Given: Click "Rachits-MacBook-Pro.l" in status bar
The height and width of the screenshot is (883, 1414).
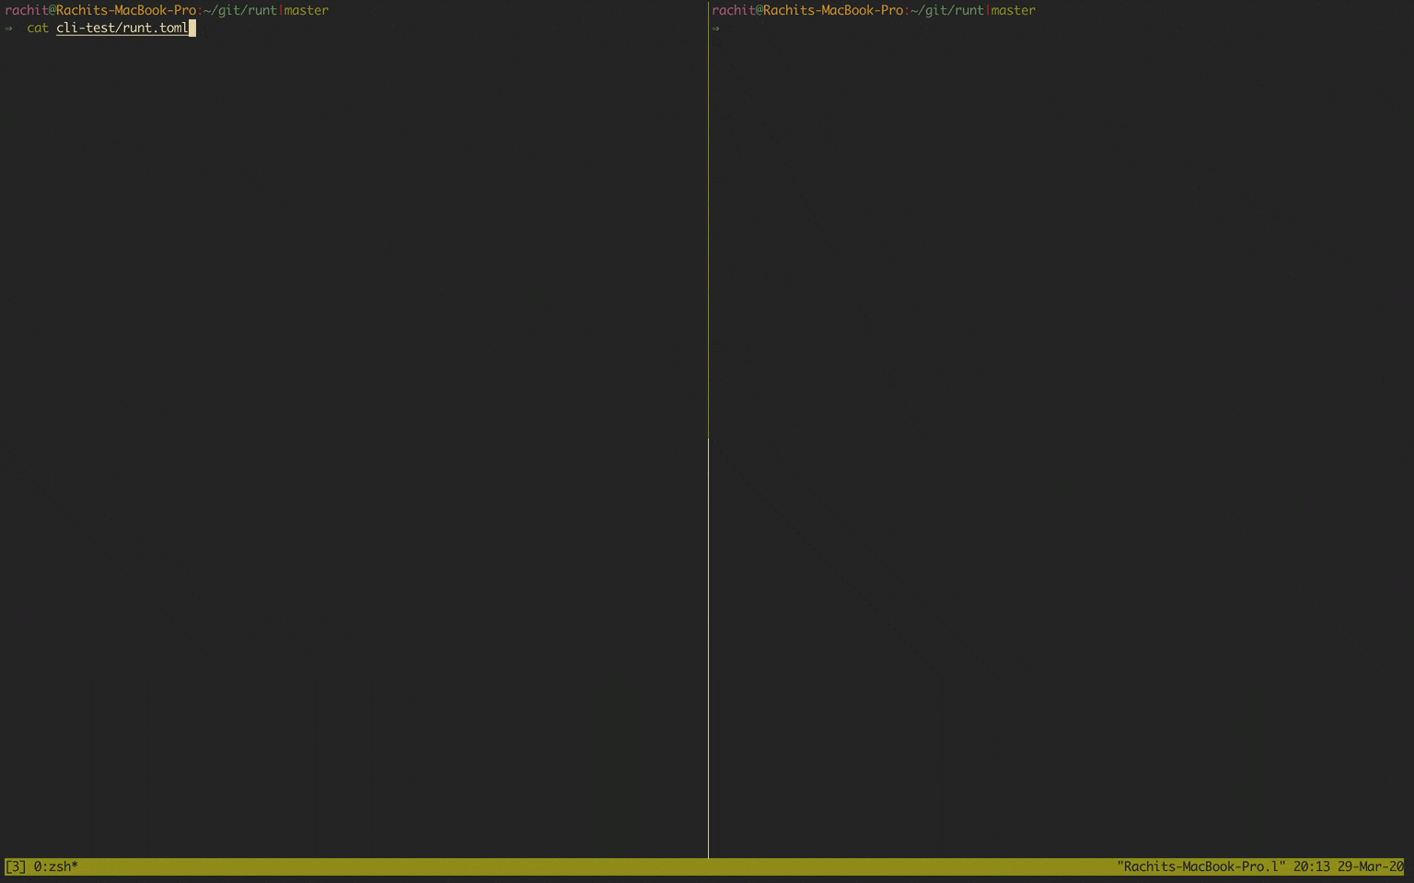Looking at the screenshot, I should pyautogui.click(x=1201, y=866).
